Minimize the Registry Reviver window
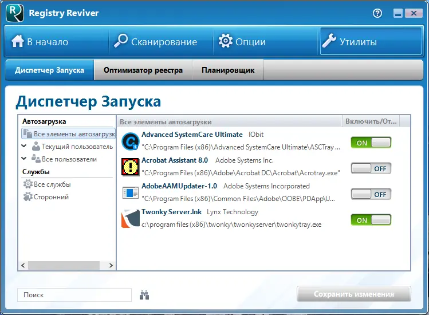The height and width of the screenshot is (315, 429). (x=398, y=13)
